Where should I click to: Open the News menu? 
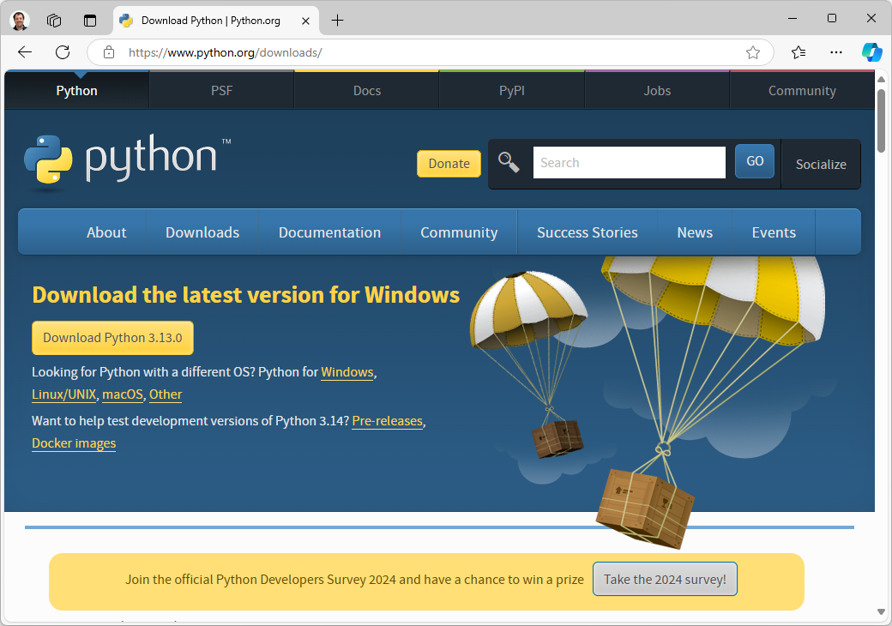[x=696, y=232]
